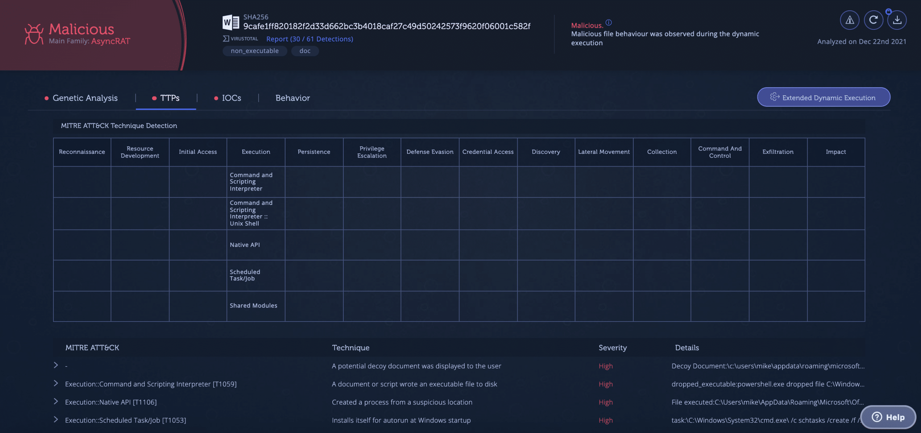Click the Word document file icon
The height and width of the screenshot is (433, 921).
pos(231,22)
